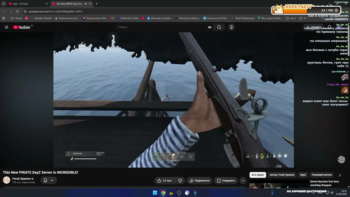Open the notification bell for Fresh Spawns
This screenshot has height=197, width=350.
click(45, 181)
